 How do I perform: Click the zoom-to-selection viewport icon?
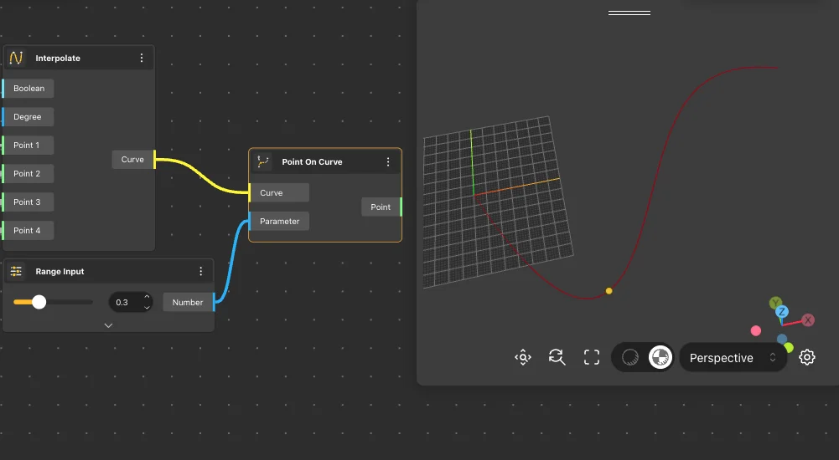523,358
